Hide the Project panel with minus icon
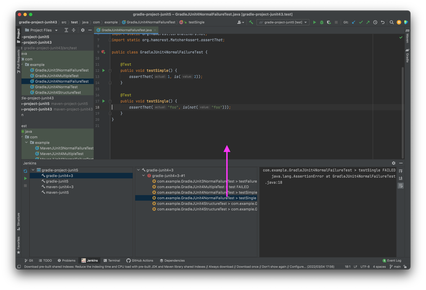 click(90, 30)
